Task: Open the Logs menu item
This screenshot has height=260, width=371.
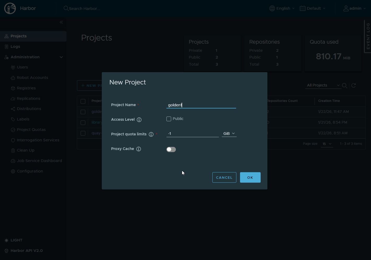Action: pyautogui.click(x=15, y=47)
